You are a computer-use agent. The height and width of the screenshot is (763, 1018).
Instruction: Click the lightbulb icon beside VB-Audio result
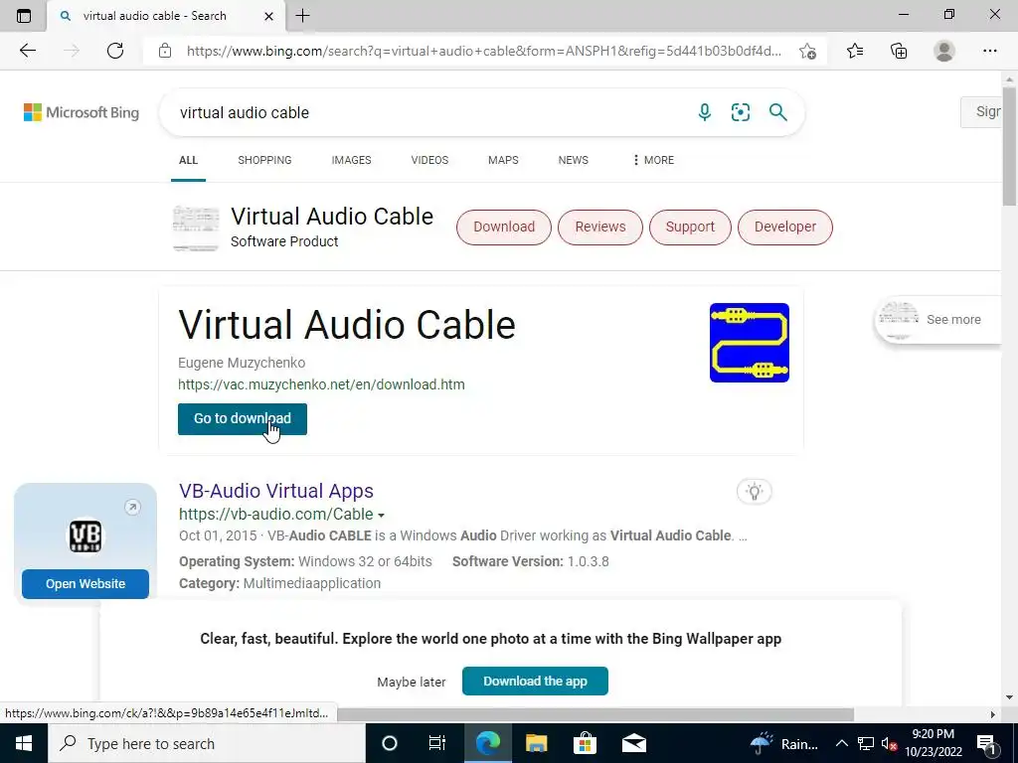click(754, 491)
